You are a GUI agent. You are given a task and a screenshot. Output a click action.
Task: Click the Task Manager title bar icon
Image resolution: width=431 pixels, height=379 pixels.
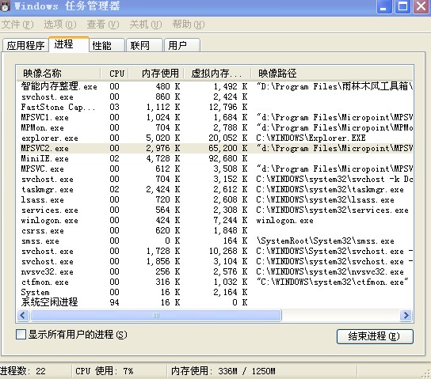[5, 6]
